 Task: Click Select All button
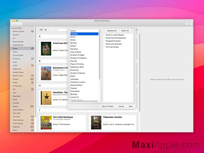(x=125, y=31)
